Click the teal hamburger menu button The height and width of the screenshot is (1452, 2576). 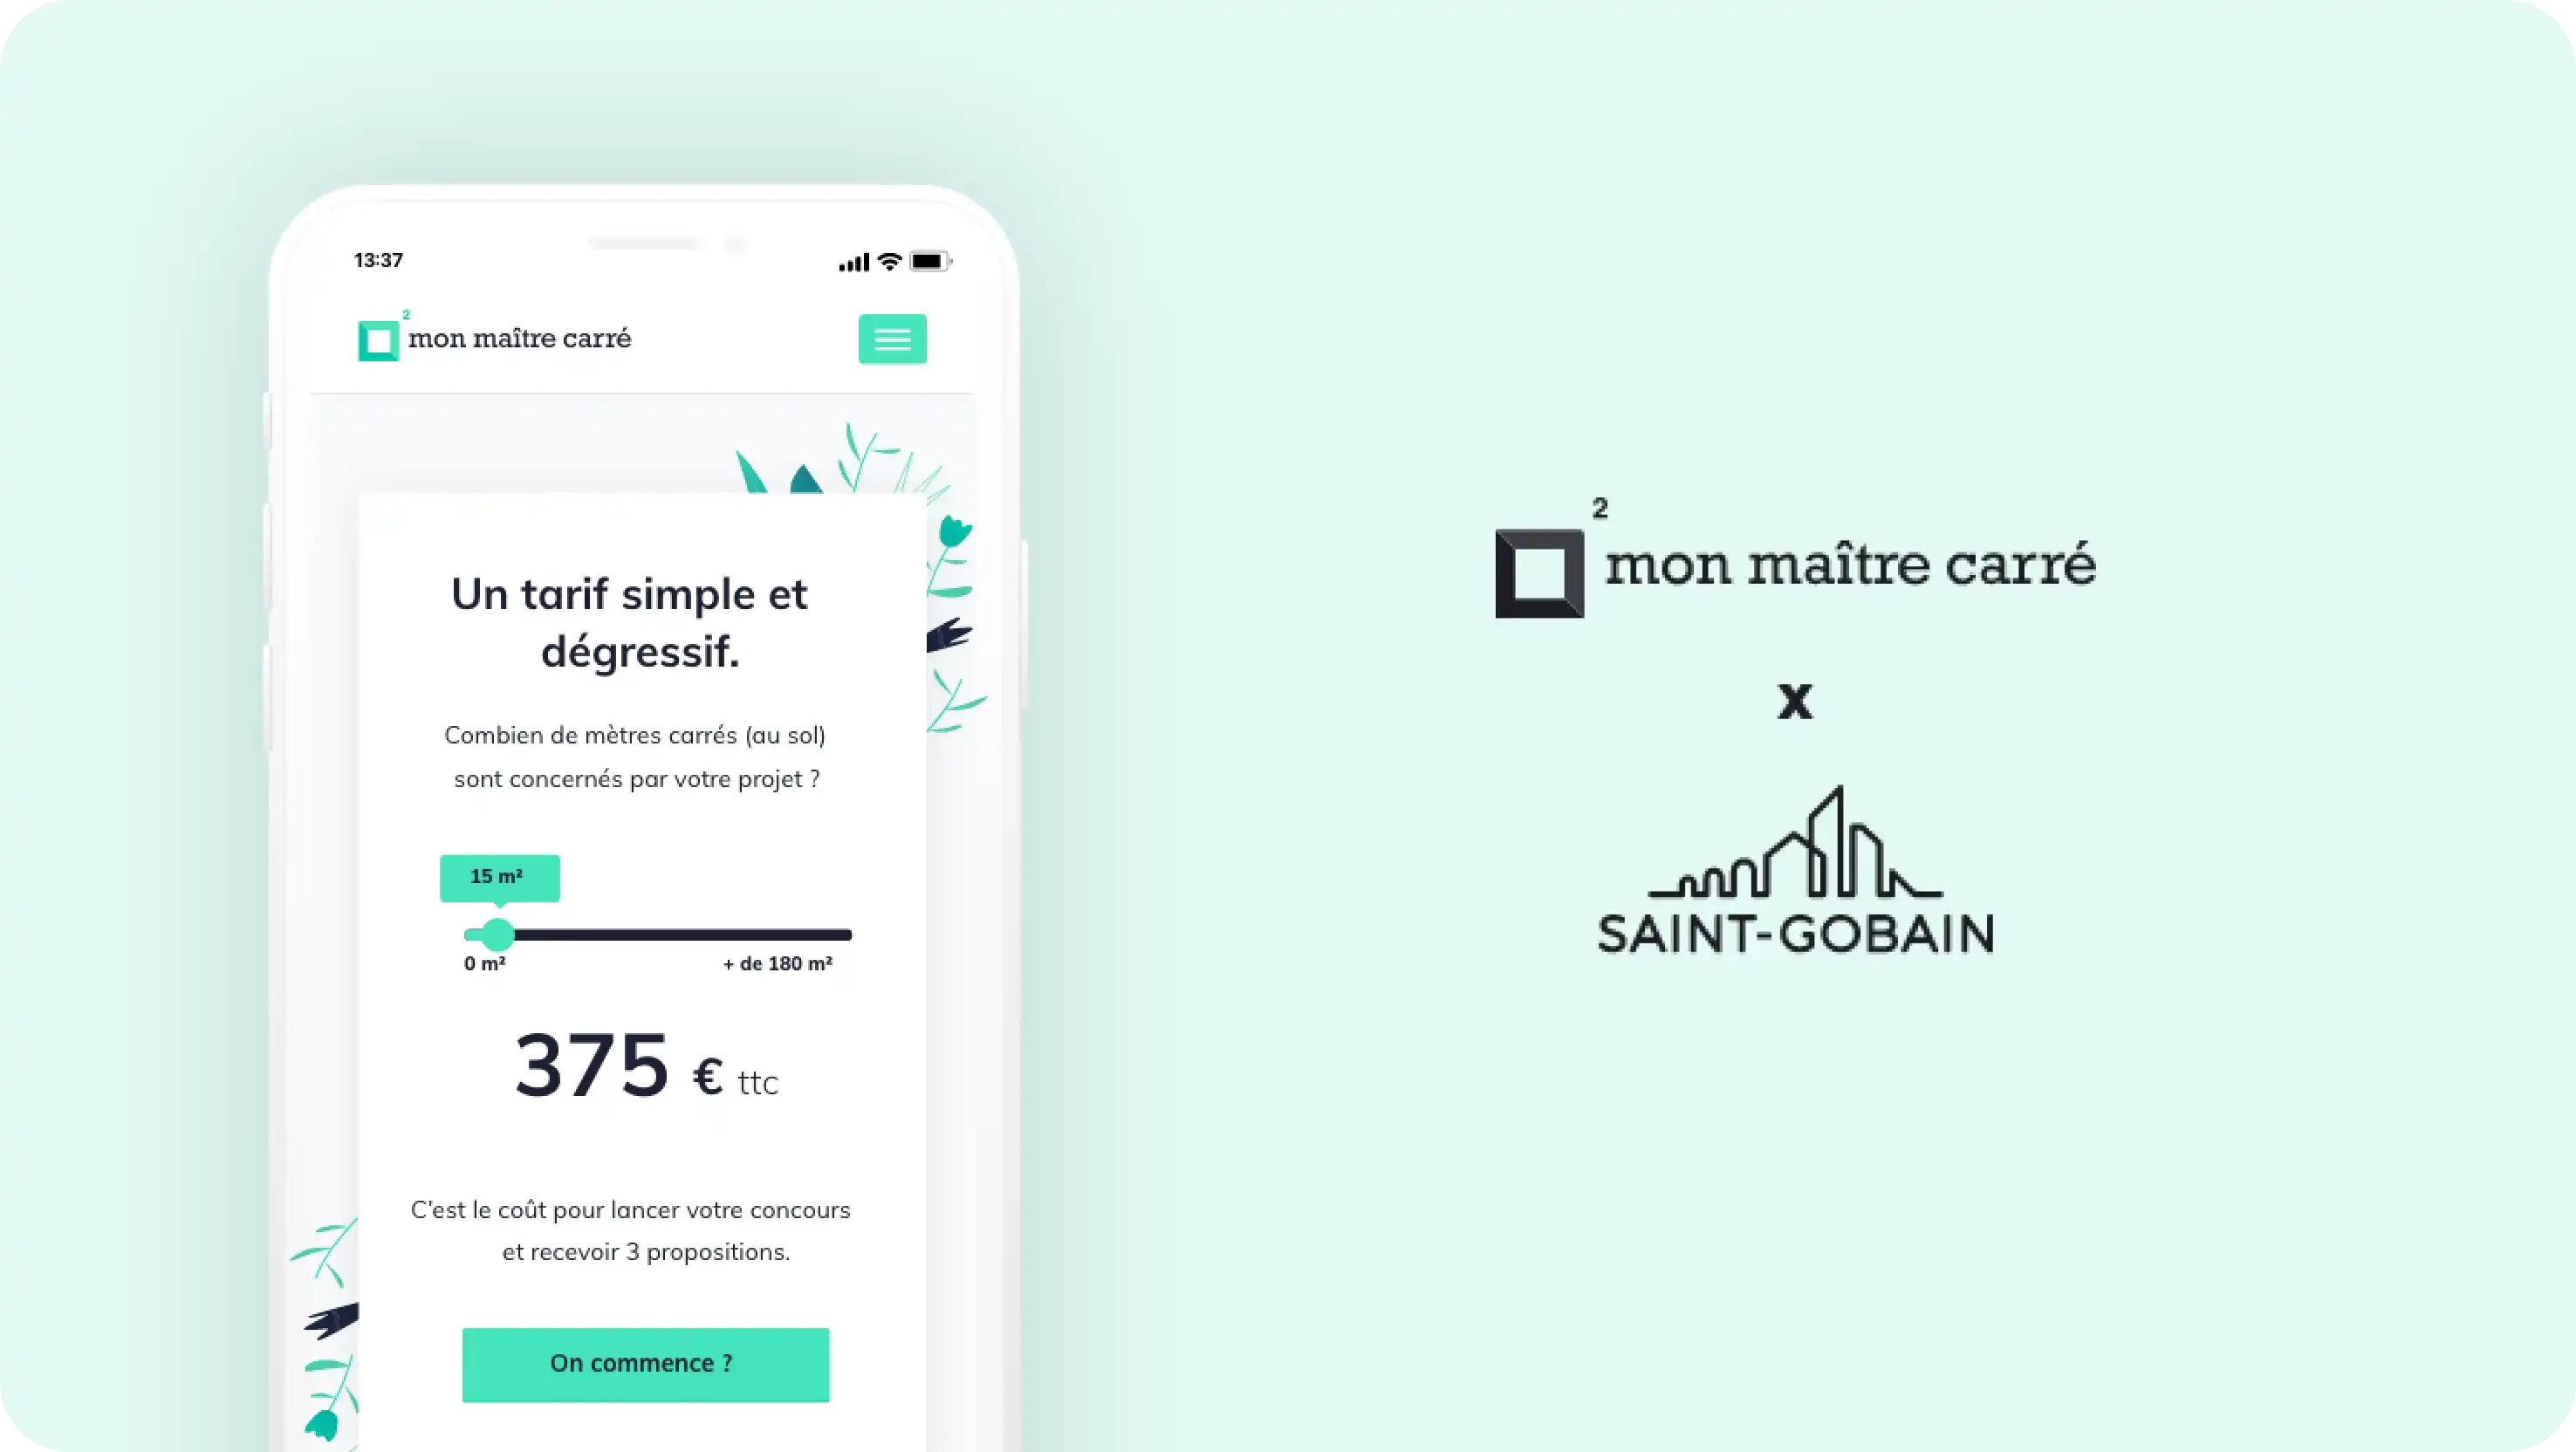pos(890,339)
